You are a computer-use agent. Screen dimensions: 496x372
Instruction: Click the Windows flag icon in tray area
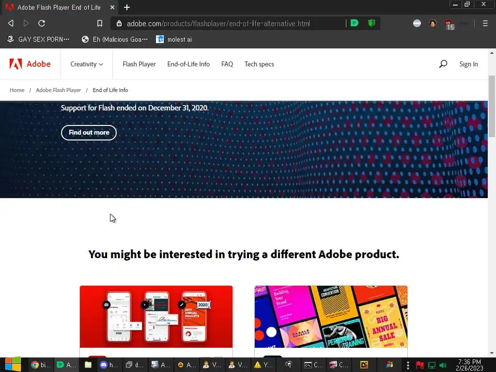pos(389,365)
